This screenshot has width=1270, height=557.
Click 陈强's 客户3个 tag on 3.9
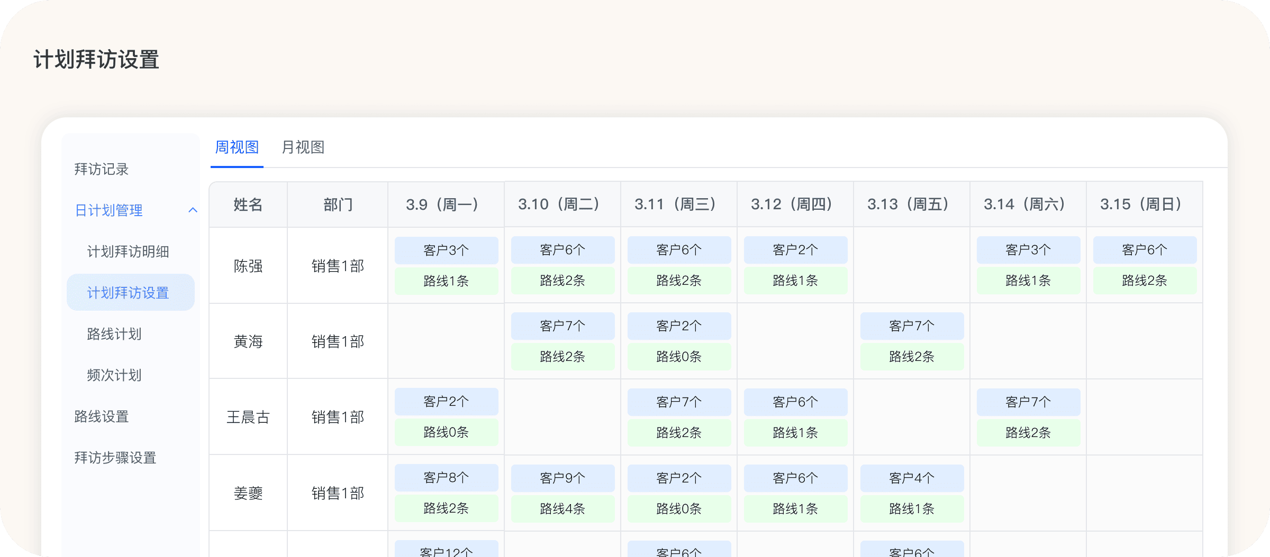click(446, 250)
